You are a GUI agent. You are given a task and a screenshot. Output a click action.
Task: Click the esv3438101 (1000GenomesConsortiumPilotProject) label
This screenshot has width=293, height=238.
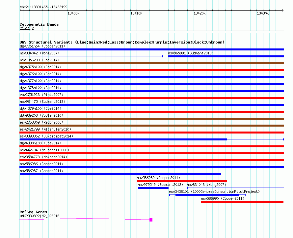[x=214, y=192]
